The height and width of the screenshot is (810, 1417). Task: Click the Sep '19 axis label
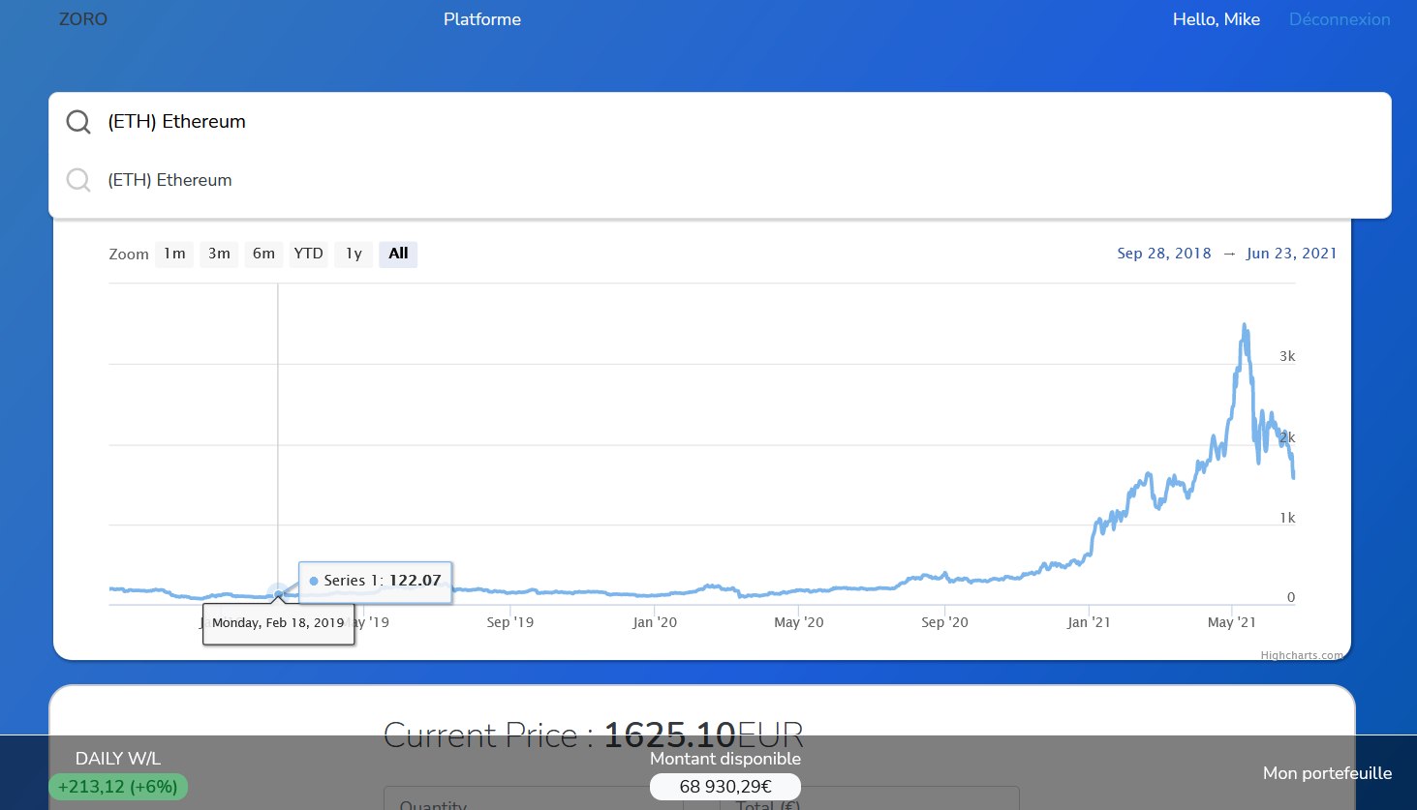[510, 622]
